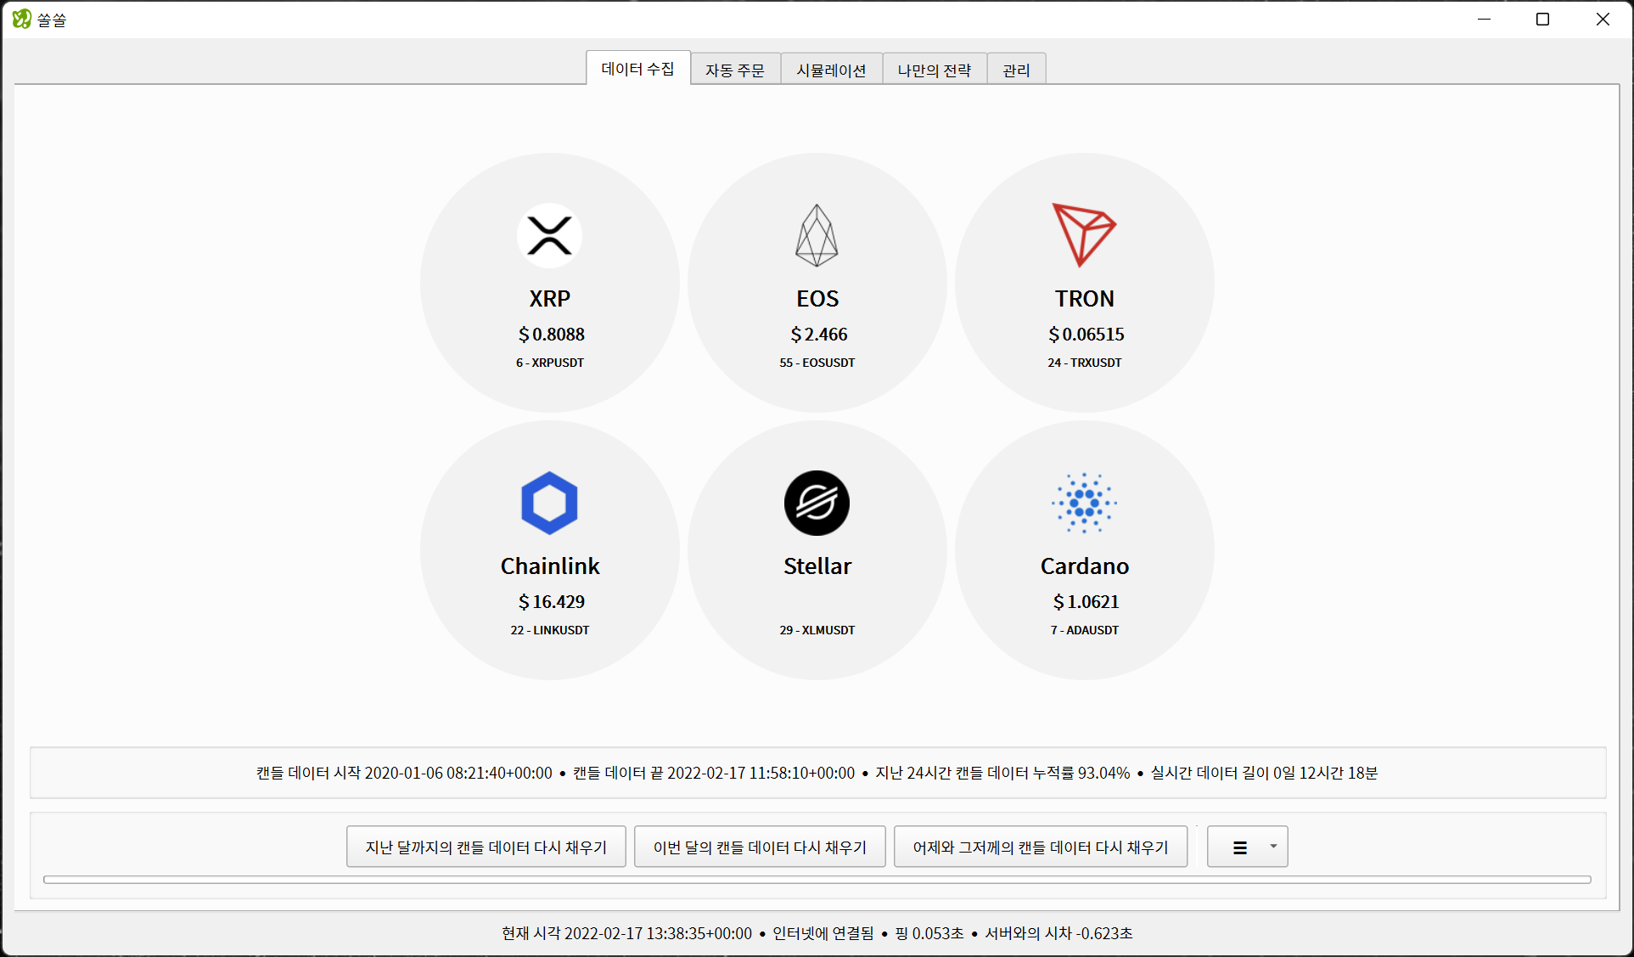The image size is (1634, 957).
Task: Click the 현재 시각 status text
Action: click(626, 933)
